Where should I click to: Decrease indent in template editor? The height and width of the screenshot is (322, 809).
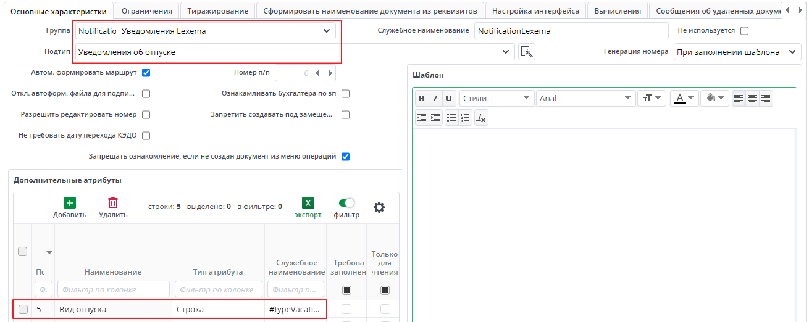[422, 118]
